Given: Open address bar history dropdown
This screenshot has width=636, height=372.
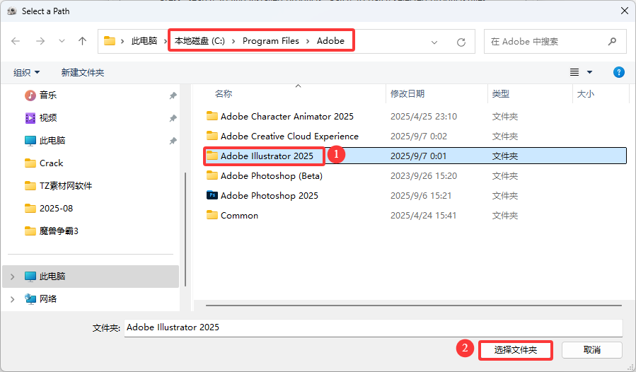Looking at the screenshot, I should [x=434, y=42].
